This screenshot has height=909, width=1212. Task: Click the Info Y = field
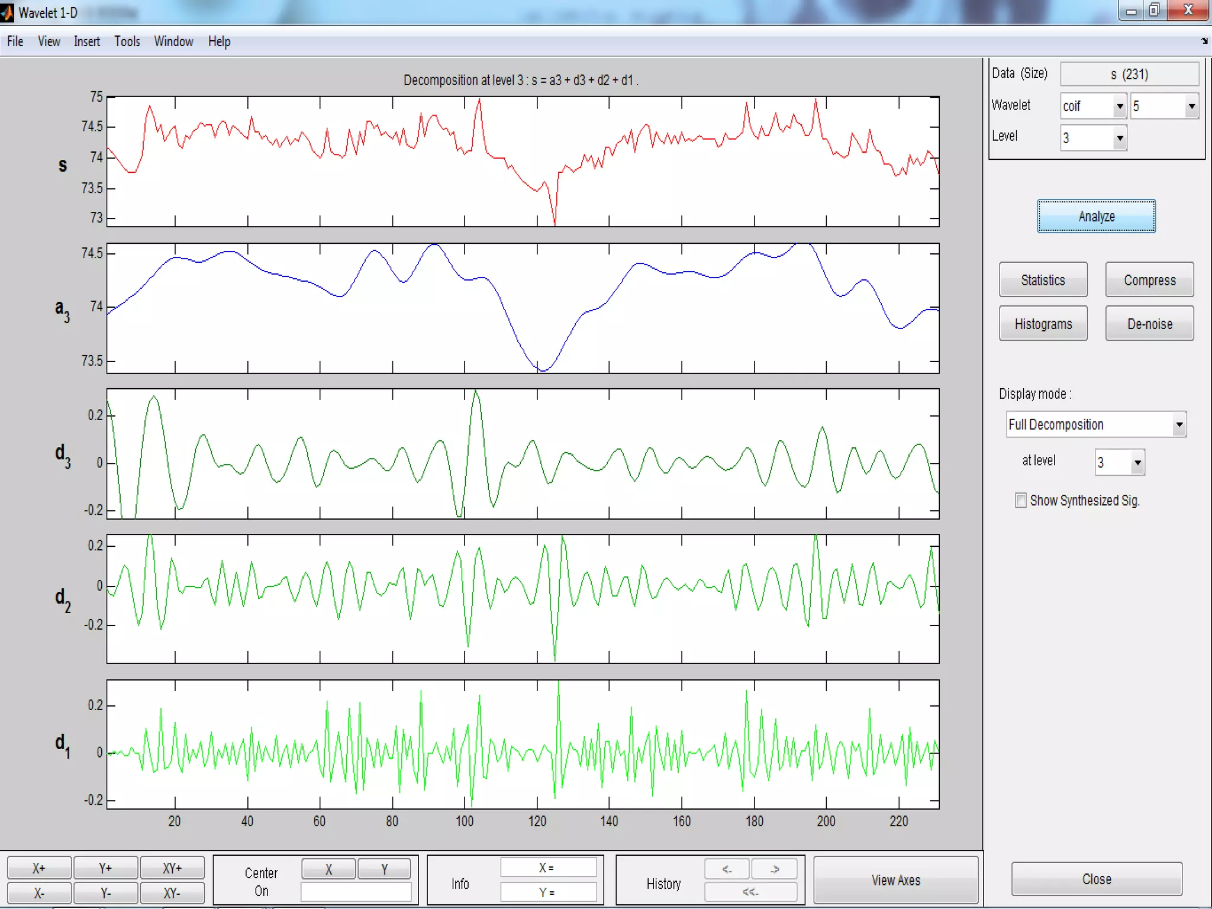549,892
